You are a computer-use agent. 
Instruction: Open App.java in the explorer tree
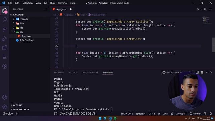pos(30,36)
